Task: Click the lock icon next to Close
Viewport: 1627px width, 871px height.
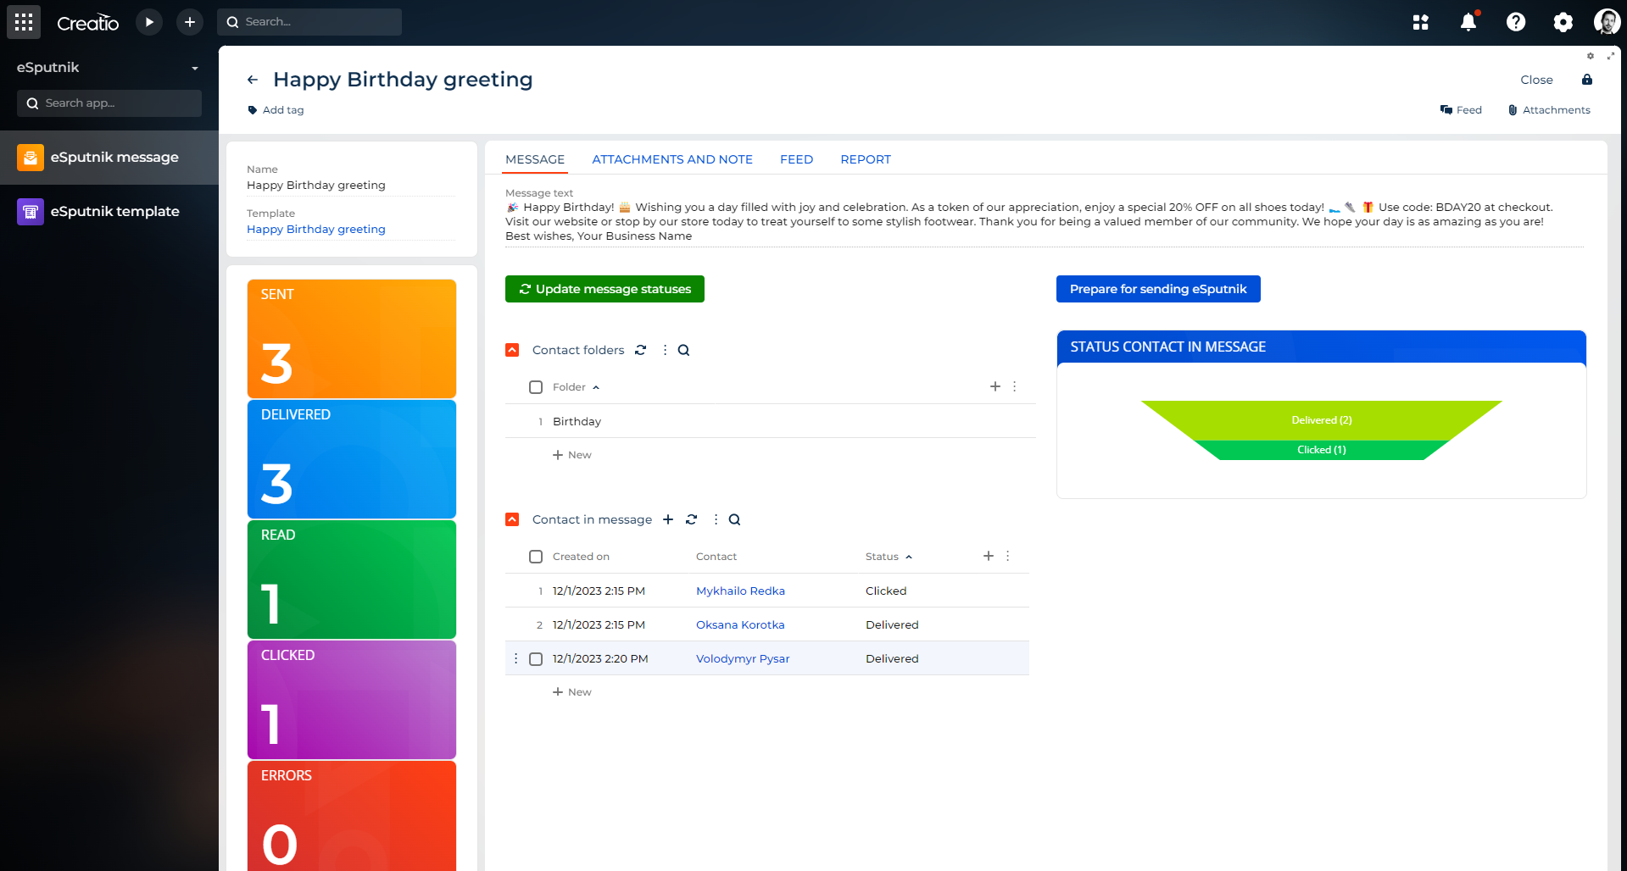Action: [x=1587, y=80]
